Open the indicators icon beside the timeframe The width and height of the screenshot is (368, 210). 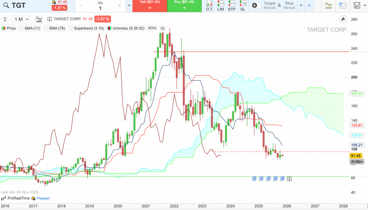point(39,19)
